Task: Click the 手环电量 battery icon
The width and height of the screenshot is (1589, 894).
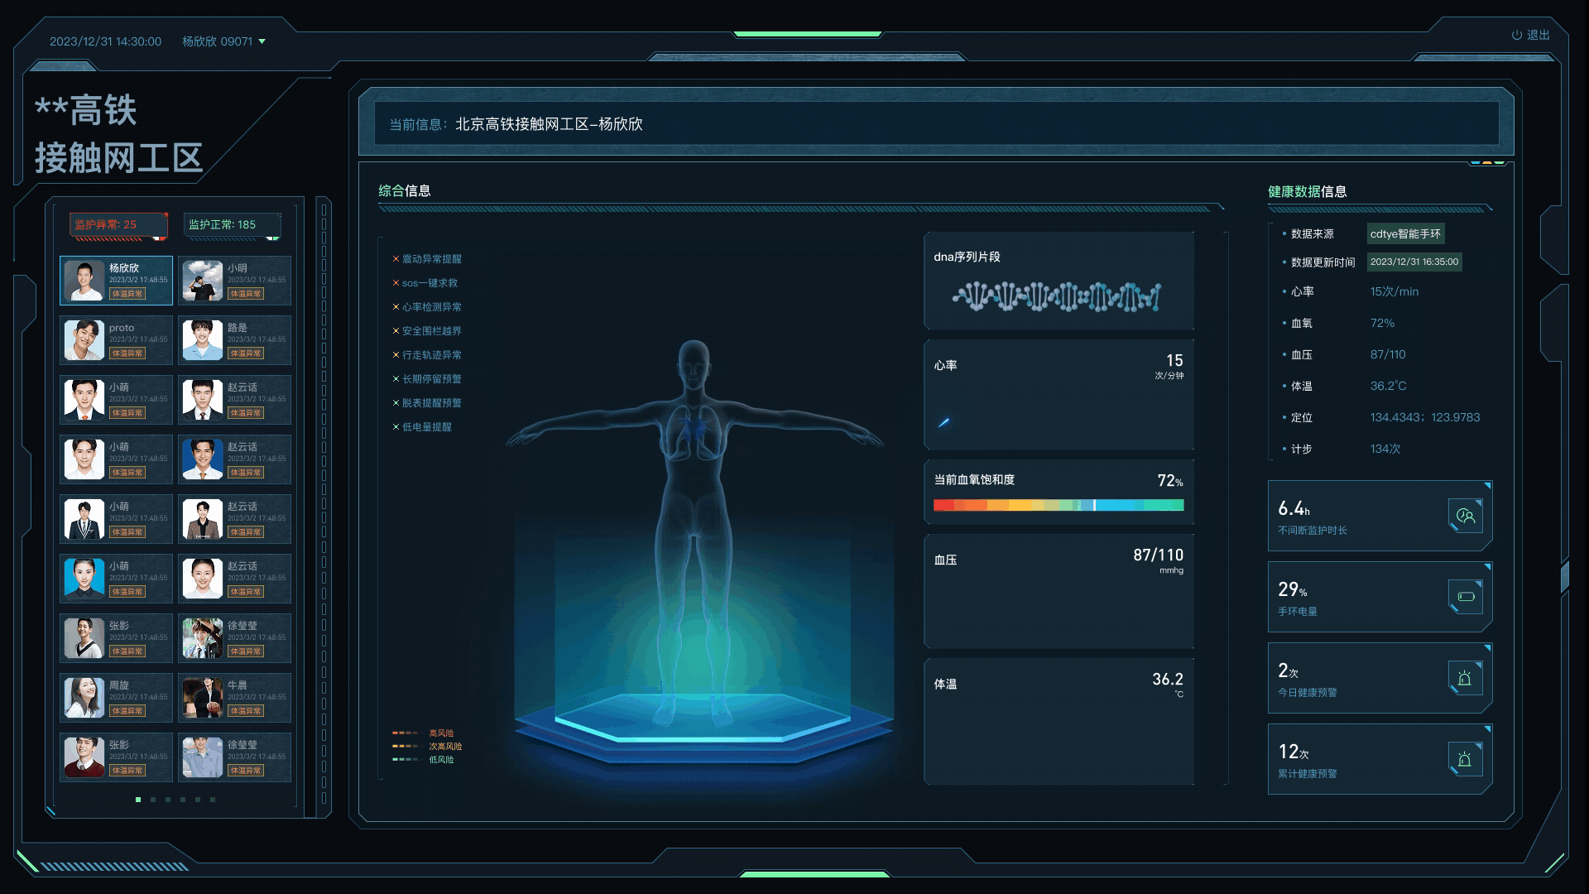Action: point(1466,597)
